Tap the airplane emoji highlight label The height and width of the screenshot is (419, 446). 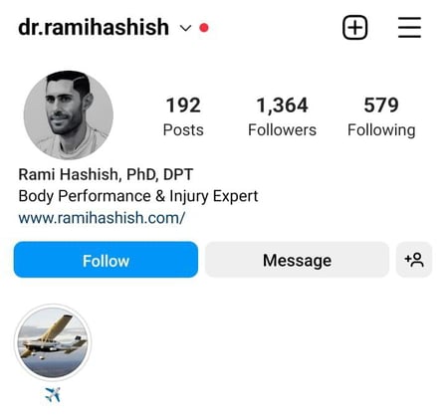pos(53,395)
